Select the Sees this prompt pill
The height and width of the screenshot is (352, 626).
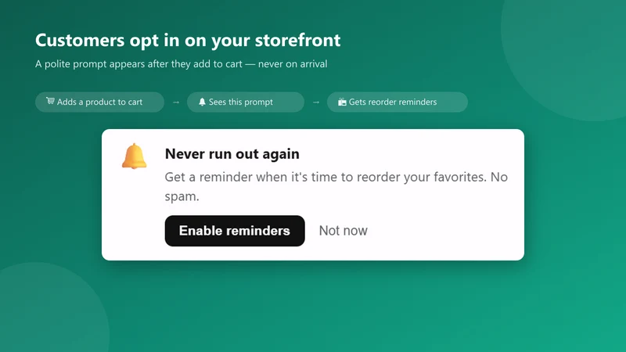[x=246, y=102]
